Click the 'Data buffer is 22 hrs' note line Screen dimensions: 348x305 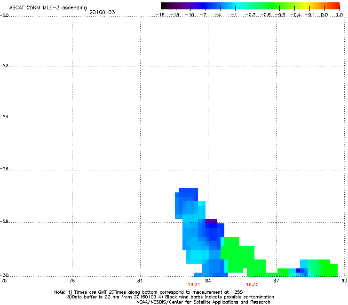170,297
